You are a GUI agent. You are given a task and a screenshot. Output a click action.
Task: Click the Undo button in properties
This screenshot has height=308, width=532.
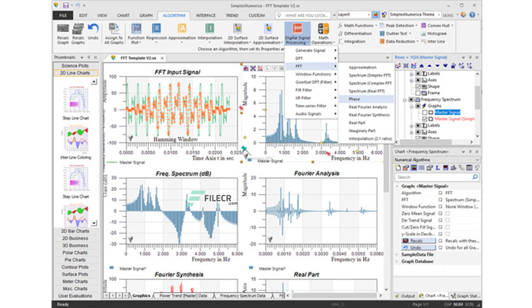click(x=418, y=248)
